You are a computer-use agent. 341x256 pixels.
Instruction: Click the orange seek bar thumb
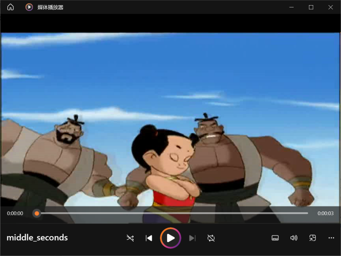[x=37, y=213]
